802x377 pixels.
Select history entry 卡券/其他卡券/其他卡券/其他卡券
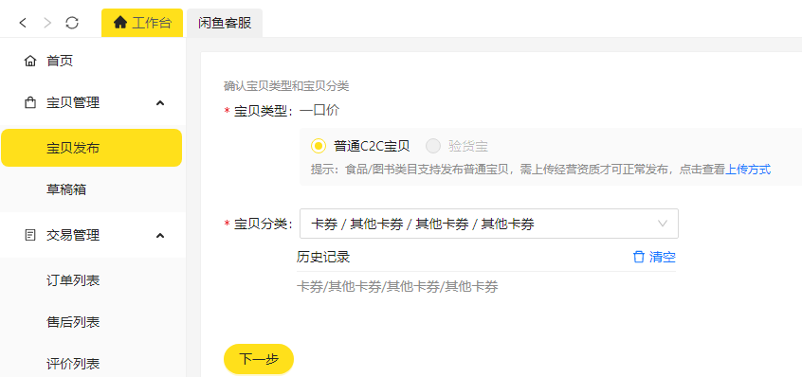click(397, 287)
